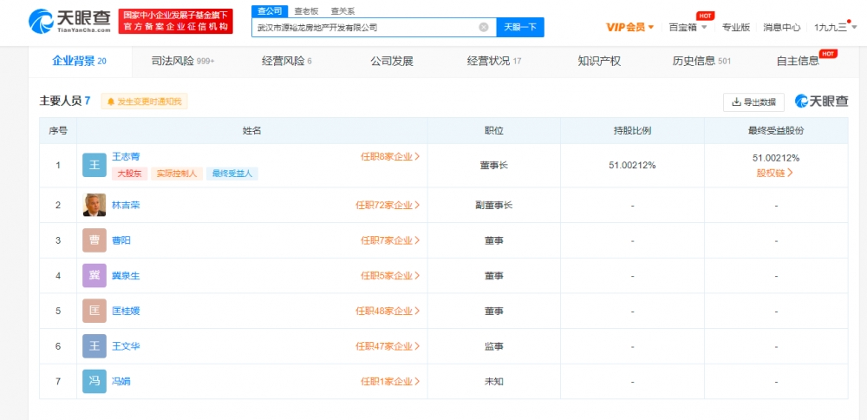Open the 知识产权 tab
The image size is (867, 420).
pyautogui.click(x=599, y=62)
